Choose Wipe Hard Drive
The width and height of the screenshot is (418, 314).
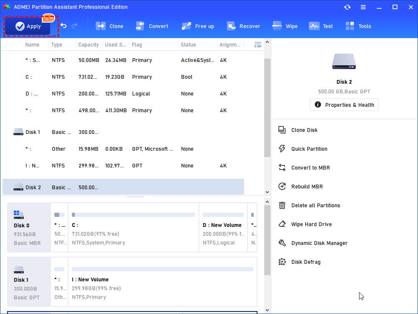tap(305, 224)
